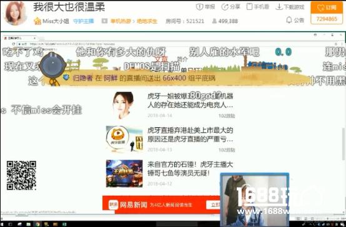Click the woman portrait article thumbnail
Screen dimensions: 346x227
coord(123,105)
